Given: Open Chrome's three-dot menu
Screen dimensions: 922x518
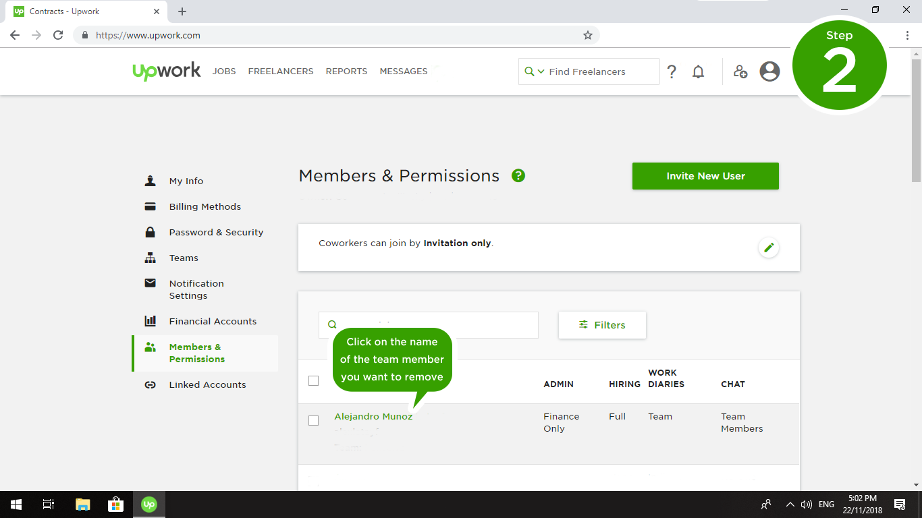Looking at the screenshot, I should click(907, 35).
